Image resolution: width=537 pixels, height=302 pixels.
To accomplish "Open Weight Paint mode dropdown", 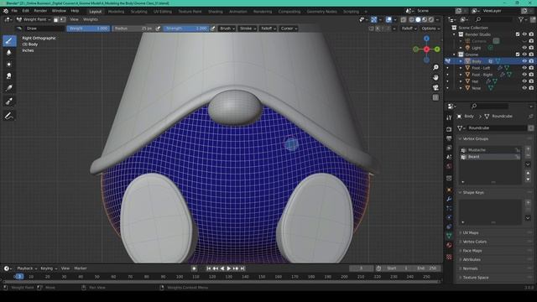I will [x=34, y=19].
